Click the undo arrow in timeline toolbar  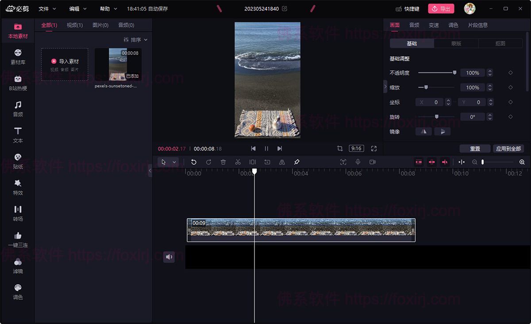(194, 162)
